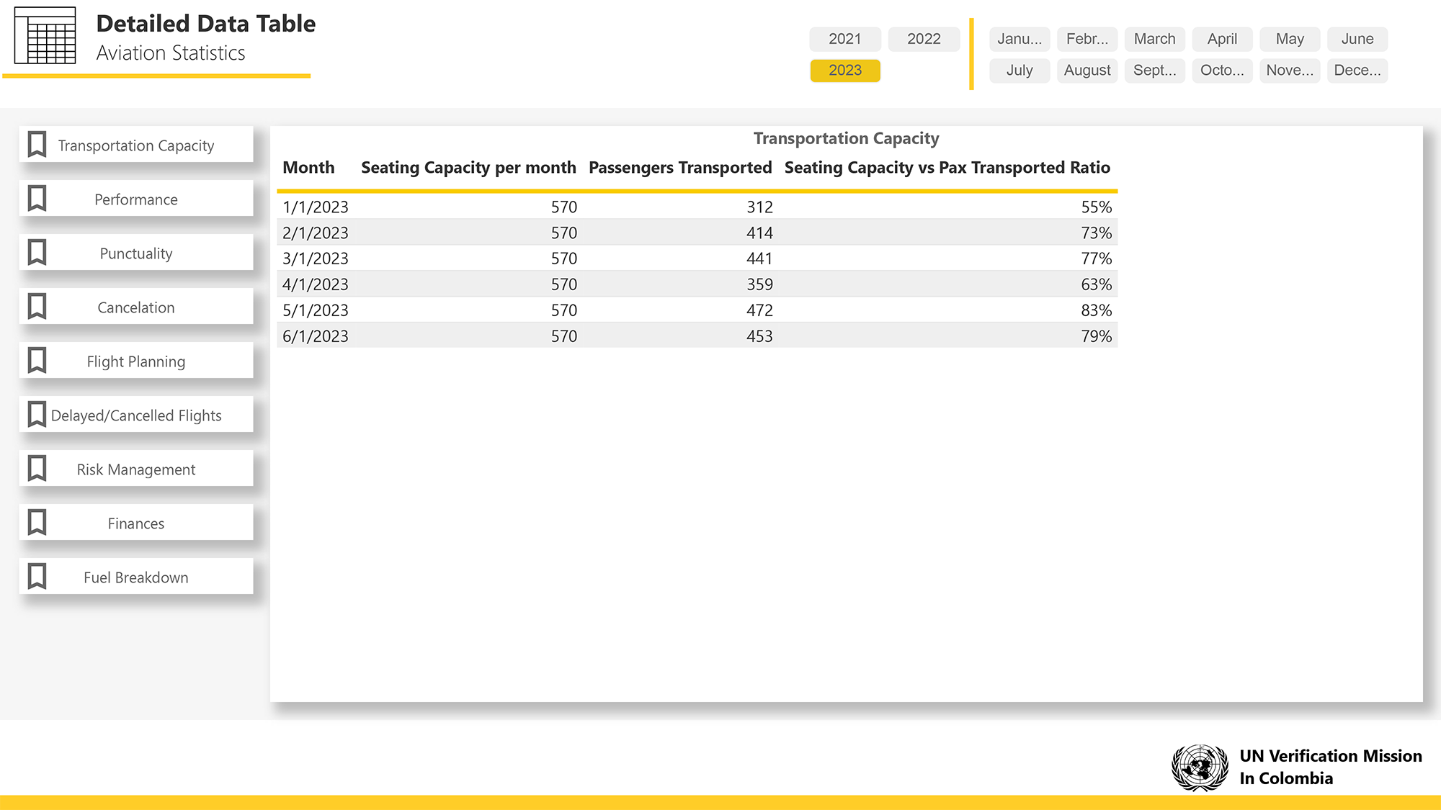Click the bookmark icon beside Flight Planning
Viewport: 1441px width, 810px height.
coord(37,361)
